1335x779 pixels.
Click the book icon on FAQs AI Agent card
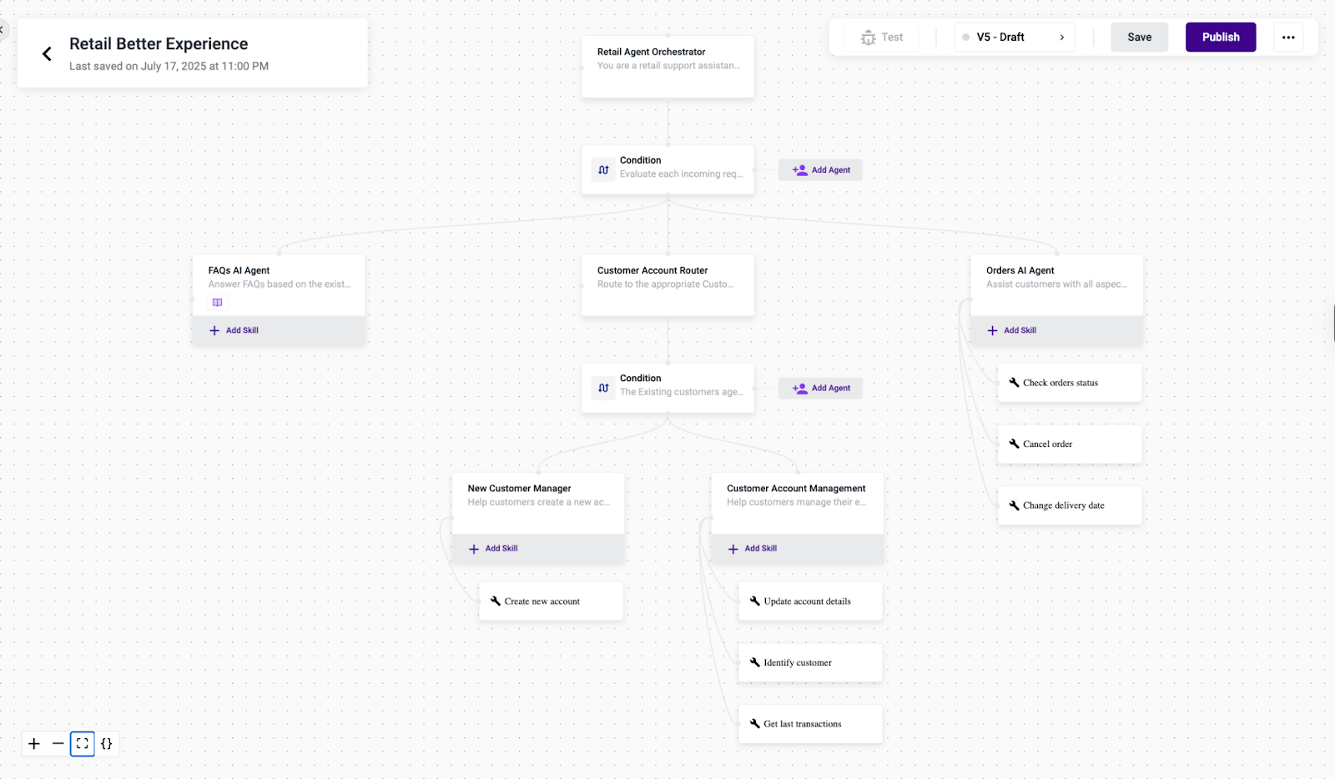(216, 302)
